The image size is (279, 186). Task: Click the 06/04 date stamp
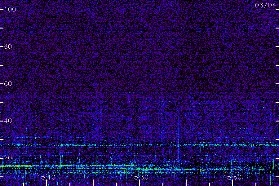click(x=265, y=5)
